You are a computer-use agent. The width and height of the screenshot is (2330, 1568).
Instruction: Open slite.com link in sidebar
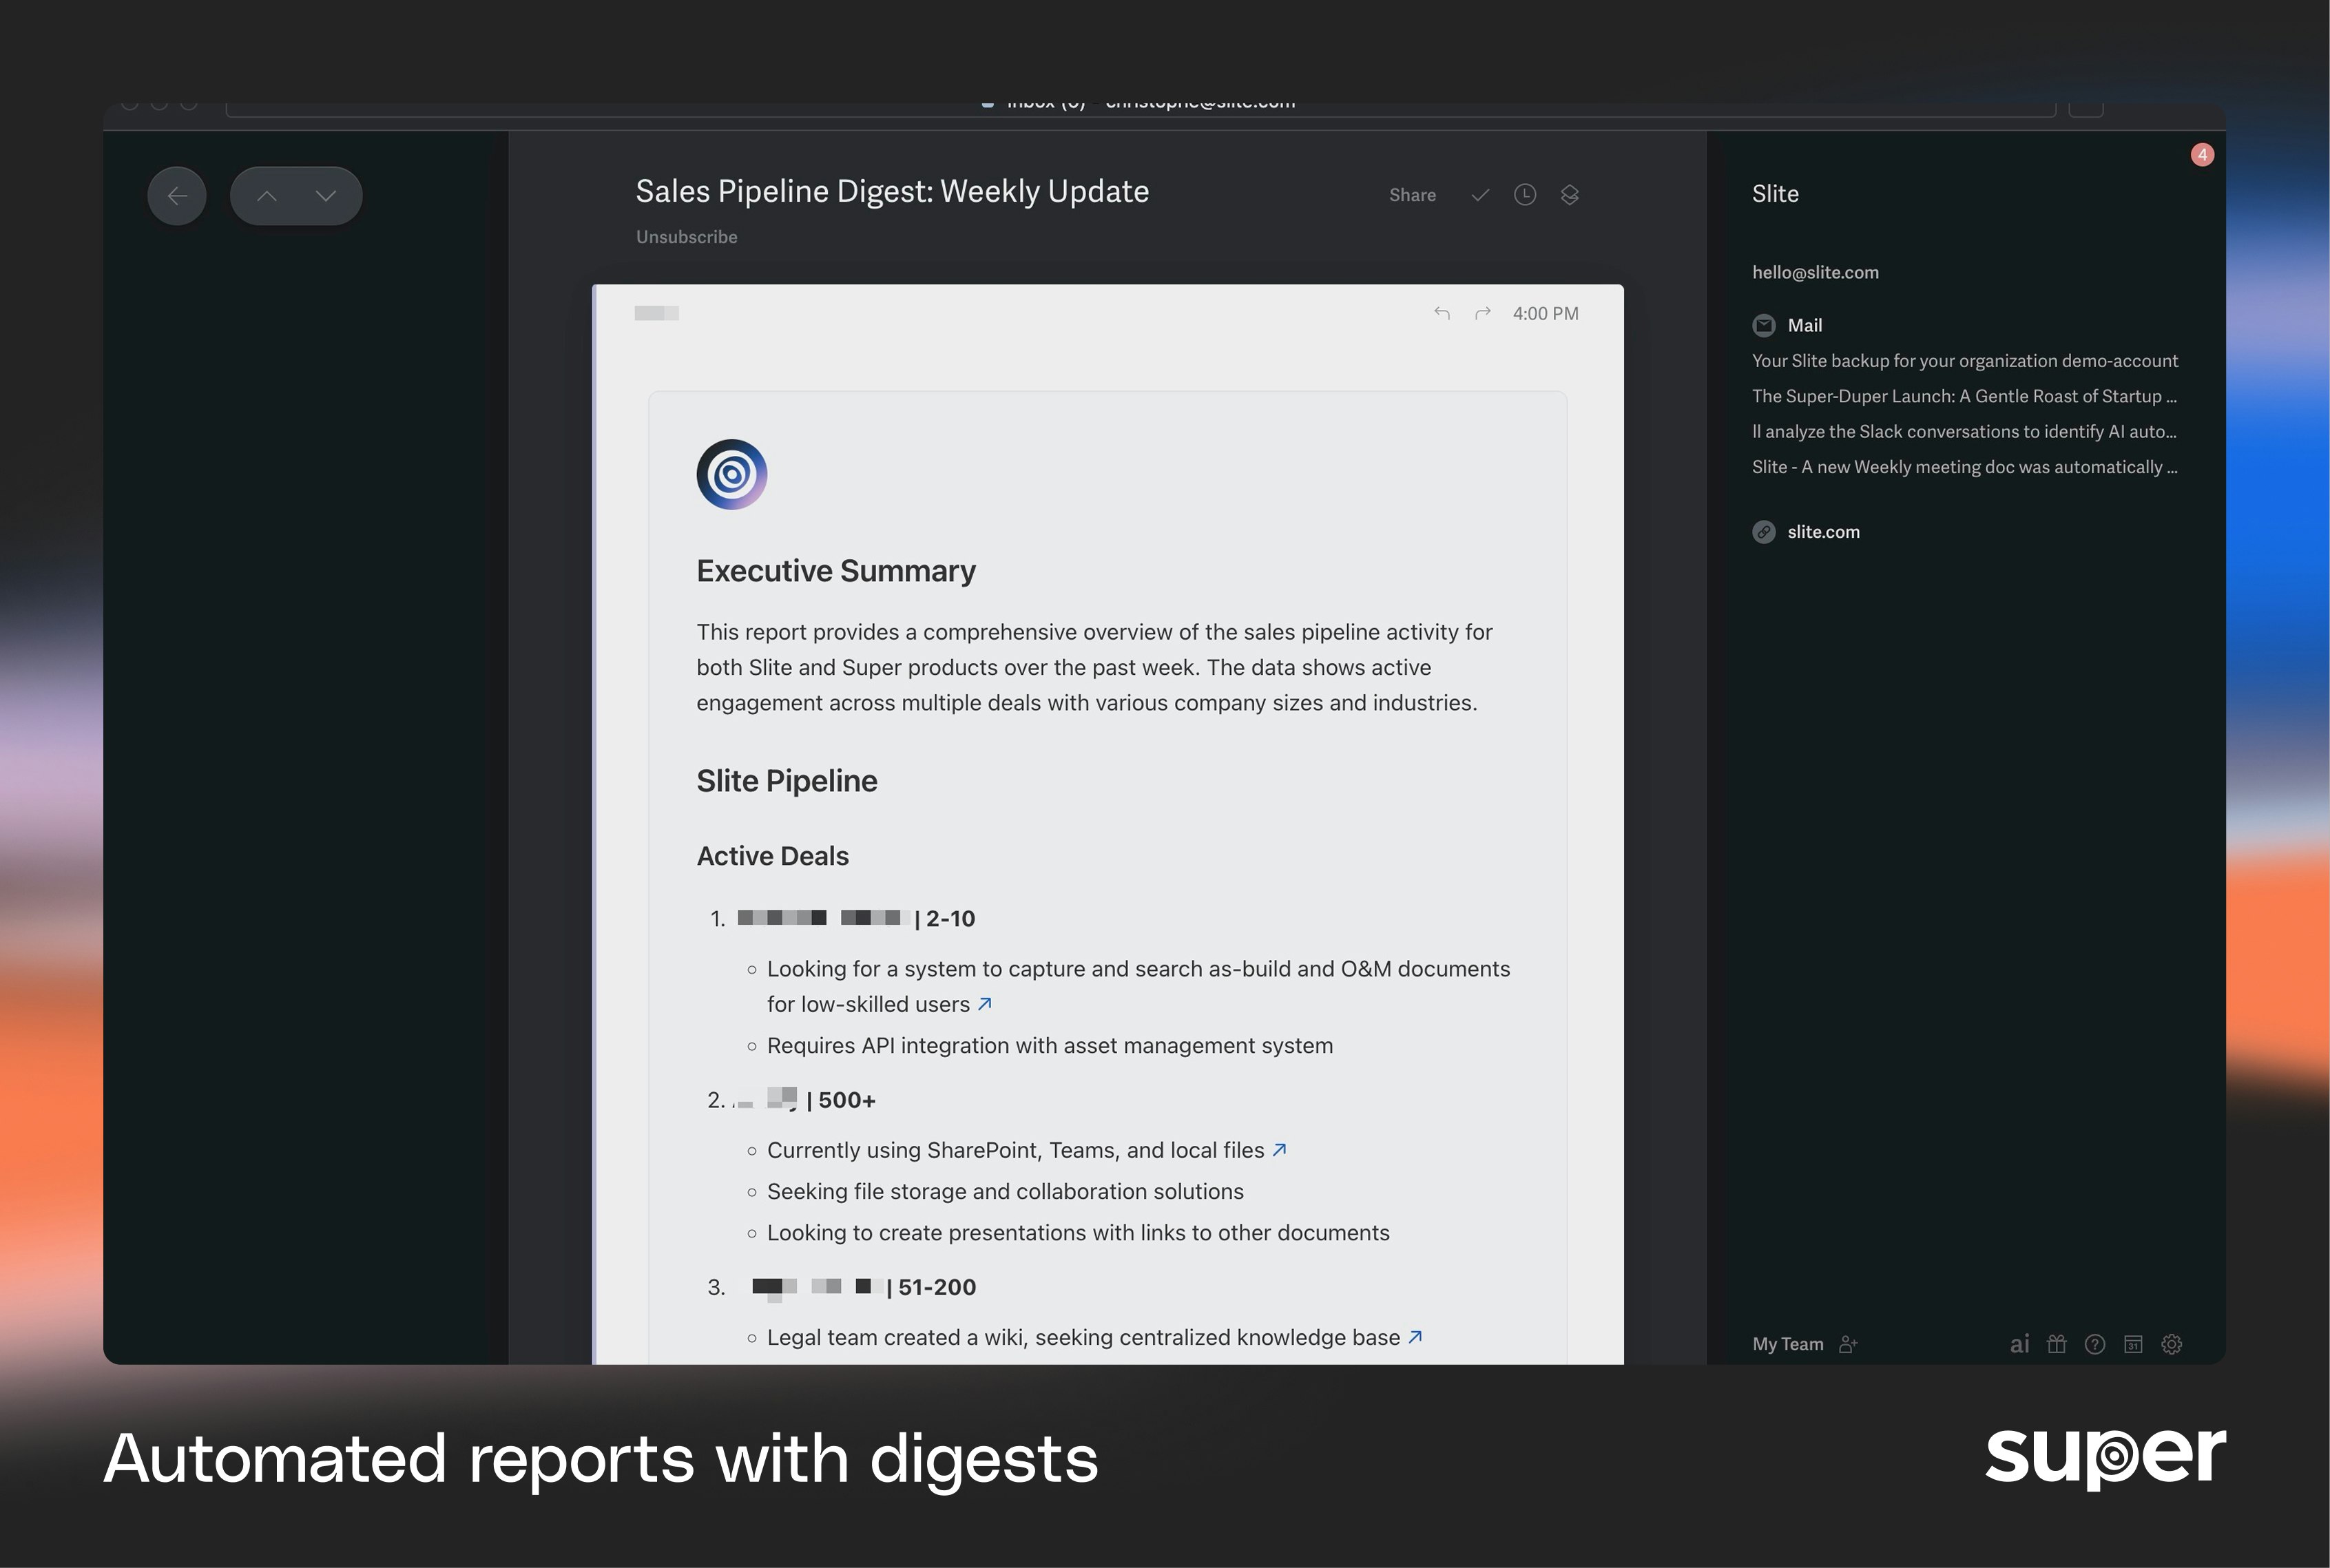coord(1823,532)
